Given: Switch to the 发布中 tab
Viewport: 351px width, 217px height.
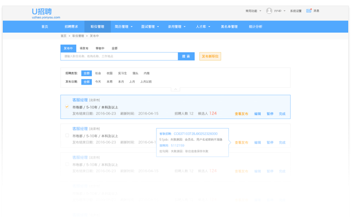Looking at the screenshot, I should pos(69,48).
